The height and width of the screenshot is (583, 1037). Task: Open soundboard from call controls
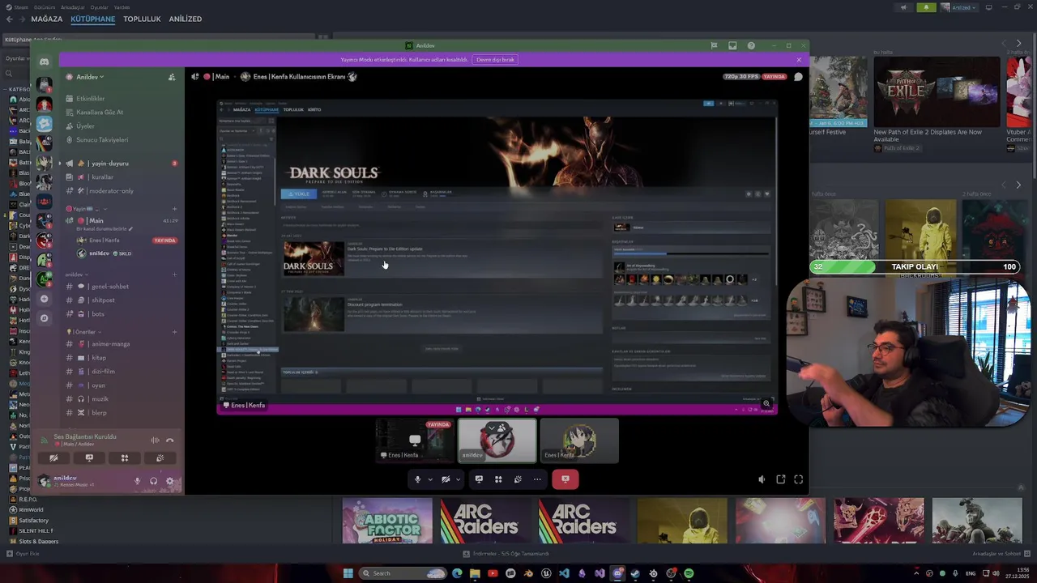tap(518, 479)
